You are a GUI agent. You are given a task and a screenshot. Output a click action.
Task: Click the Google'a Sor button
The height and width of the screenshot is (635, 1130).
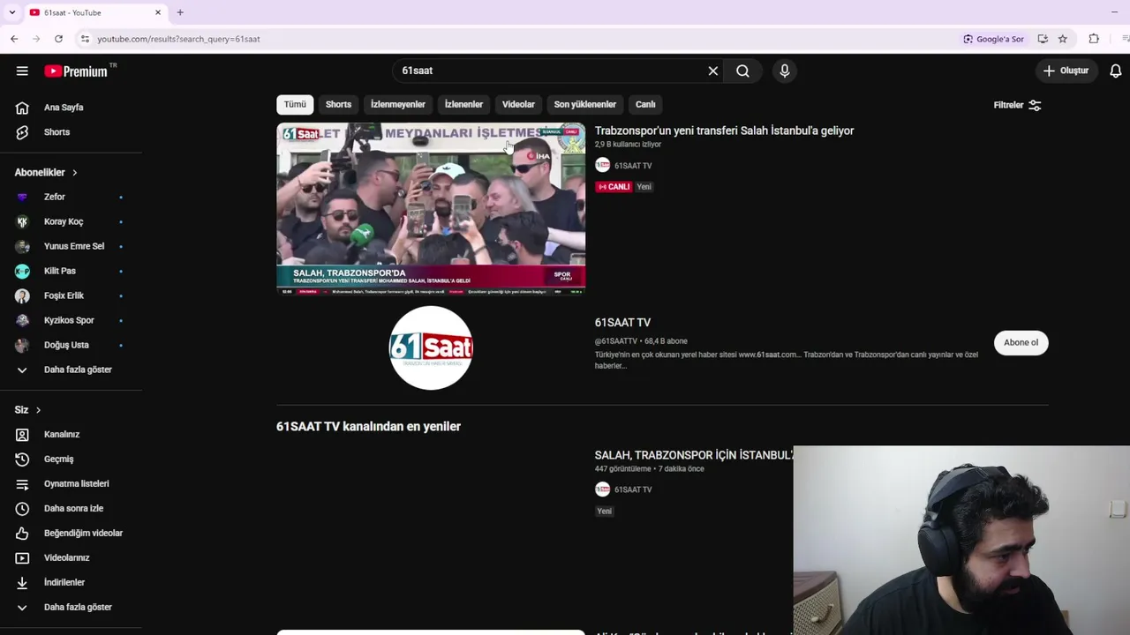coord(994,39)
